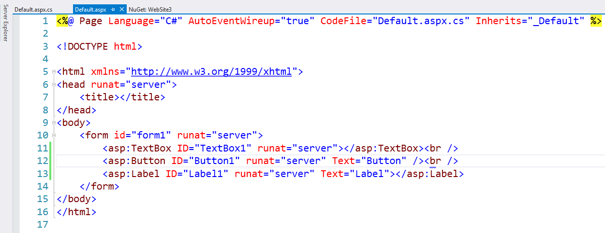Click the Language="C#" attribute
Image resolution: width=605 pixels, height=233 pixels.
pos(145,21)
